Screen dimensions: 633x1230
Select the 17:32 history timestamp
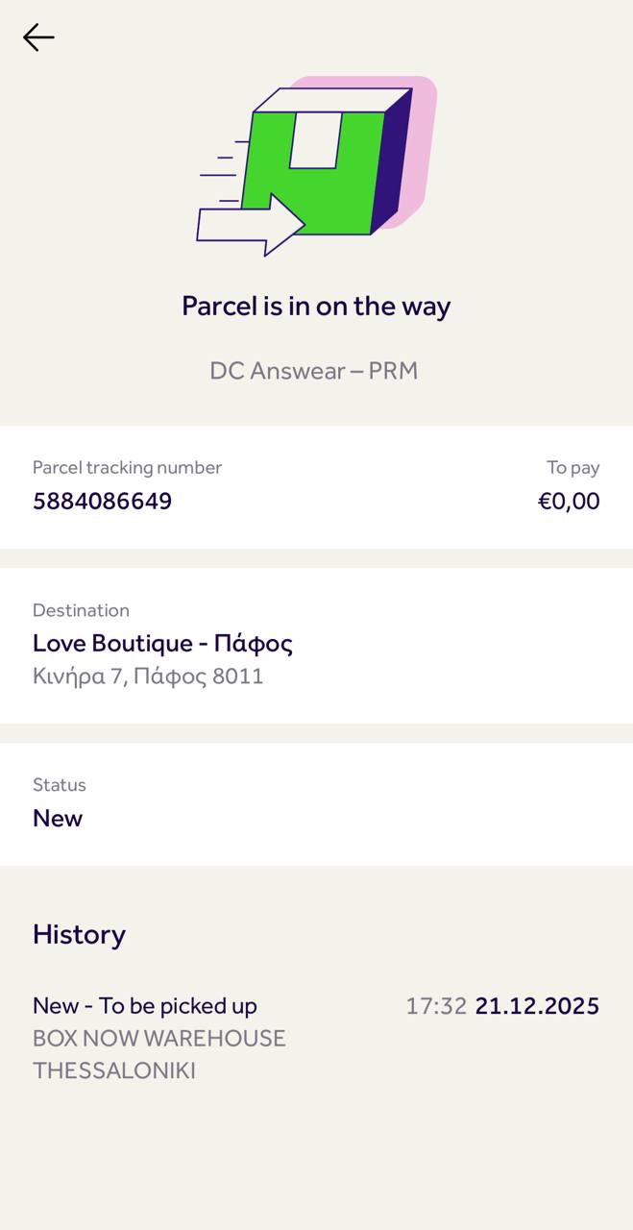click(436, 1006)
